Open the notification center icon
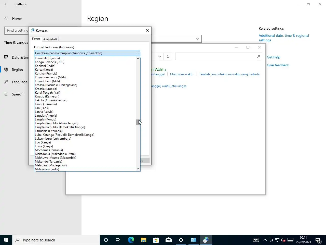 tap(318, 240)
